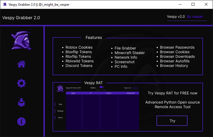Open the info icon in the sidebar

click(21, 122)
